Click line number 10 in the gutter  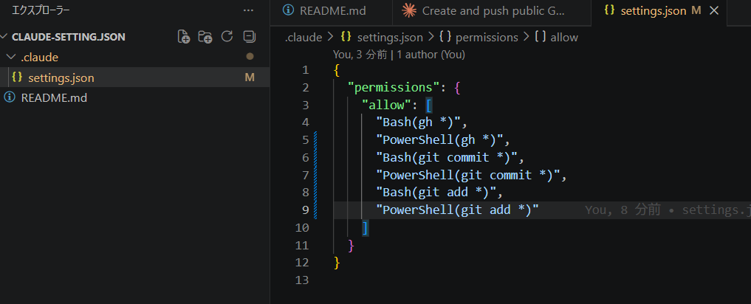coord(302,228)
